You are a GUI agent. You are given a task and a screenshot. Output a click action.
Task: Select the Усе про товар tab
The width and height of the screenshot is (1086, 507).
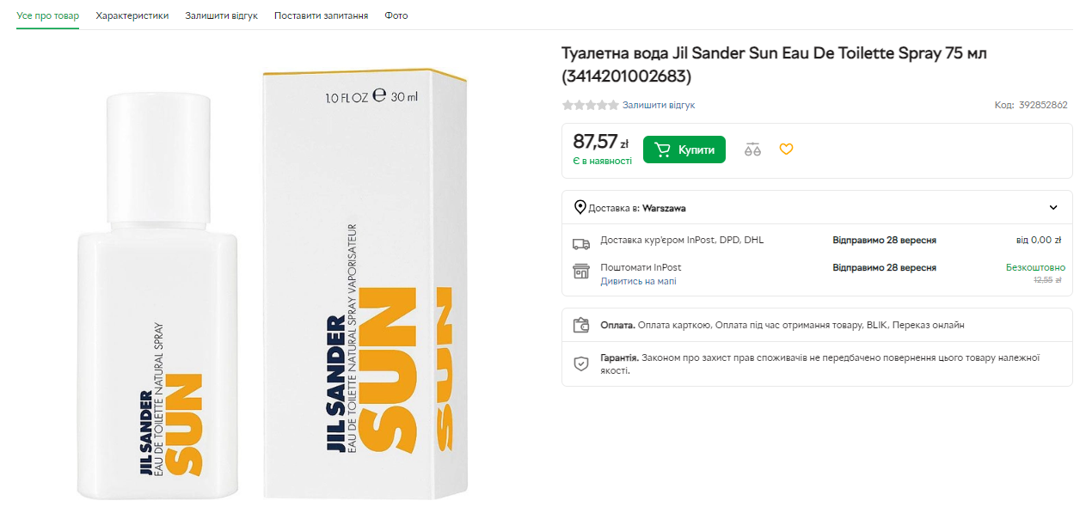point(47,15)
